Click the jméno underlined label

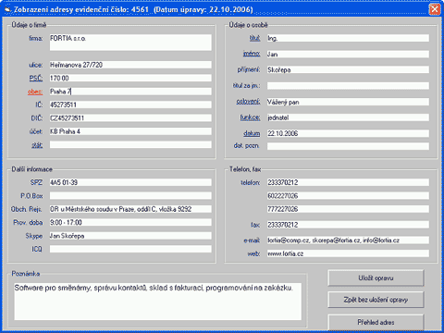coord(252,54)
